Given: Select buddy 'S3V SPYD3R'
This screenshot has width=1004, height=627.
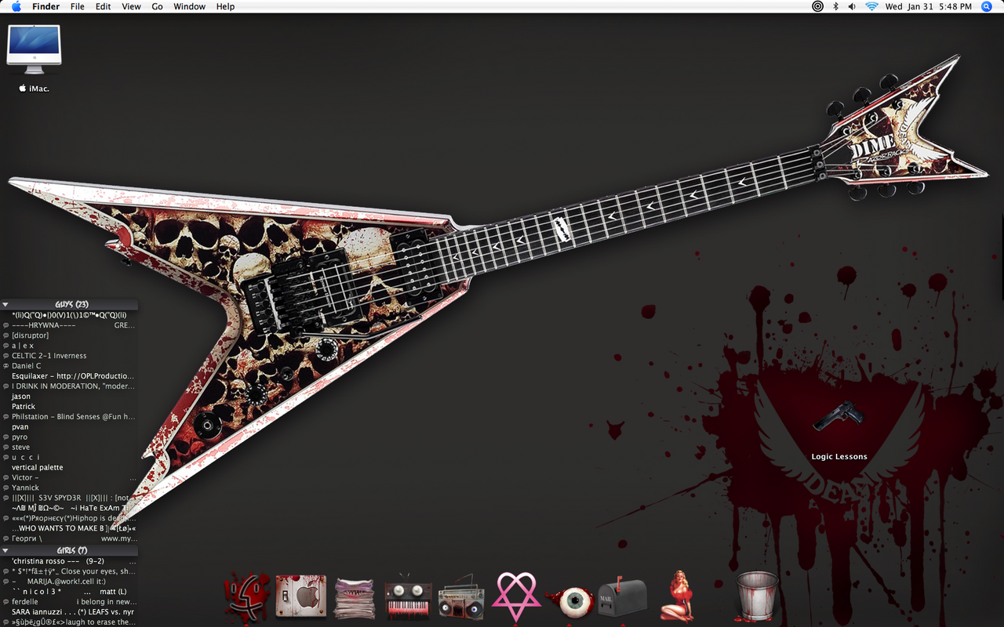Looking at the screenshot, I should (69, 498).
